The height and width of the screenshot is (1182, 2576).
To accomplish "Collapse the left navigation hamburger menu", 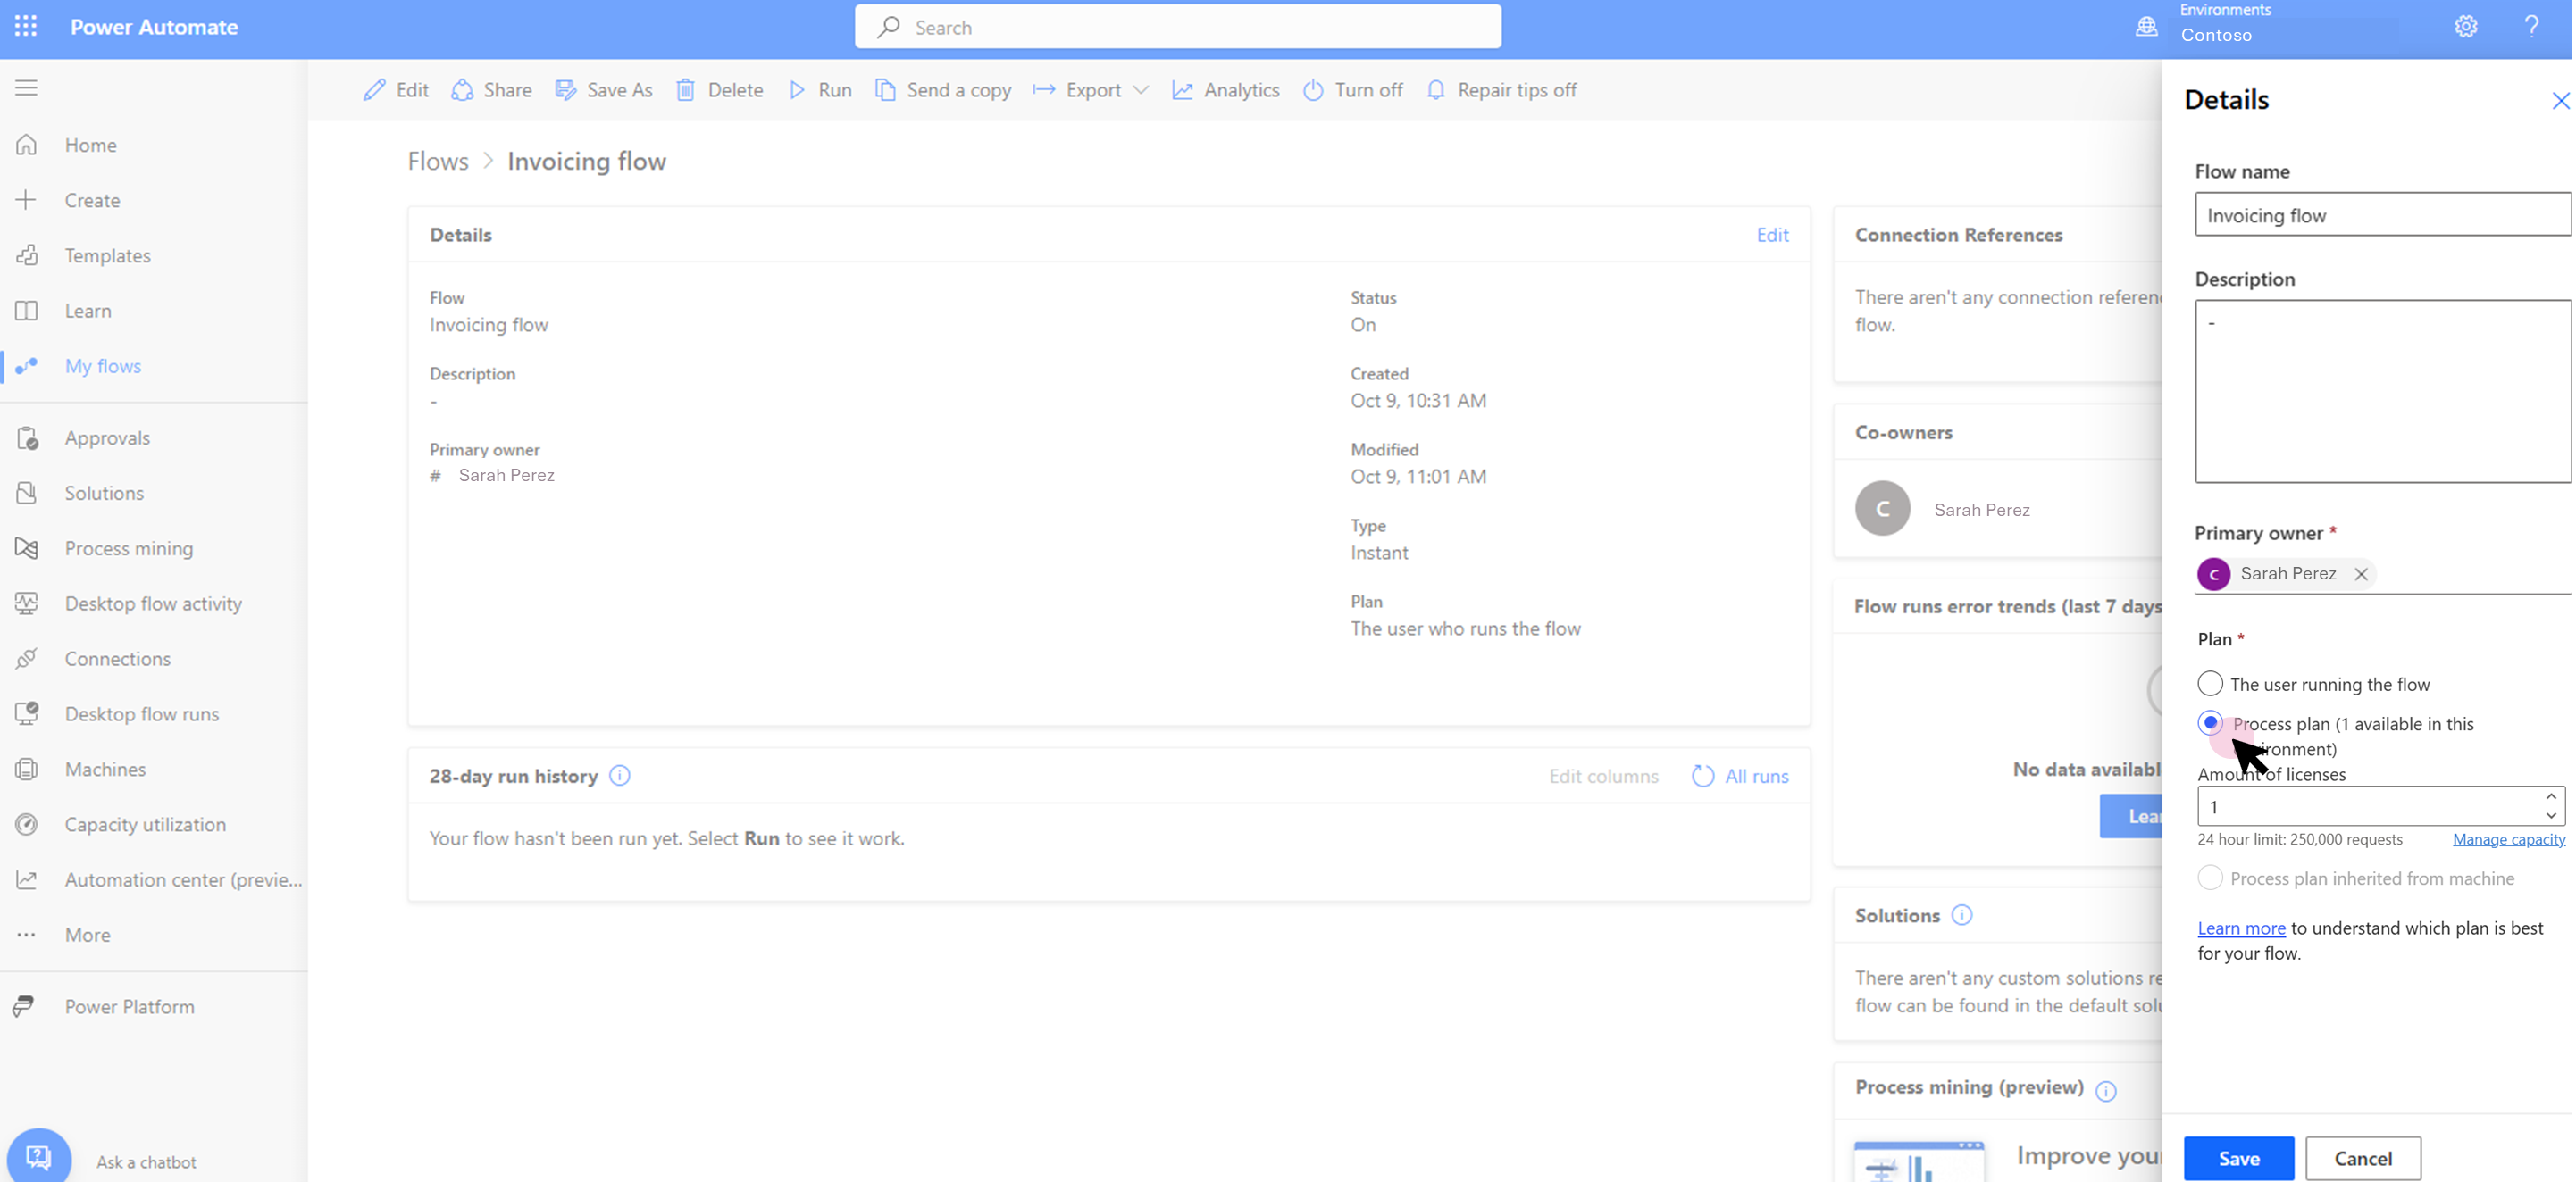I will click(26, 87).
